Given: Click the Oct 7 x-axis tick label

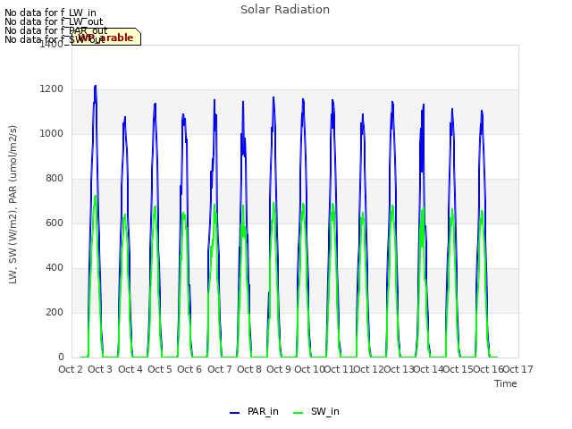Looking at the screenshot, I should [x=220, y=369].
